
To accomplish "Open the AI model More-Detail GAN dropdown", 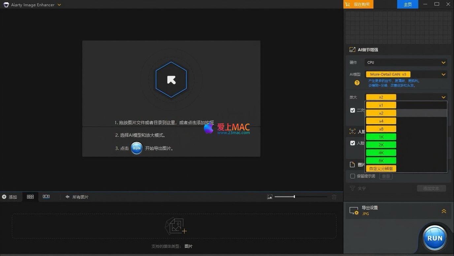I will (406, 75).
